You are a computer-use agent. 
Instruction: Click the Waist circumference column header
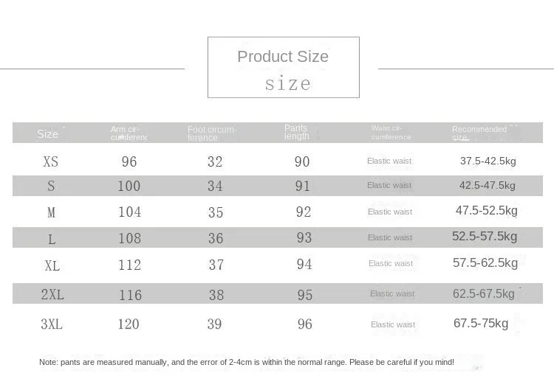pos(391,133)
